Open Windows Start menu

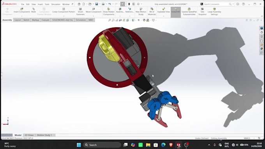tap(79, 145)
